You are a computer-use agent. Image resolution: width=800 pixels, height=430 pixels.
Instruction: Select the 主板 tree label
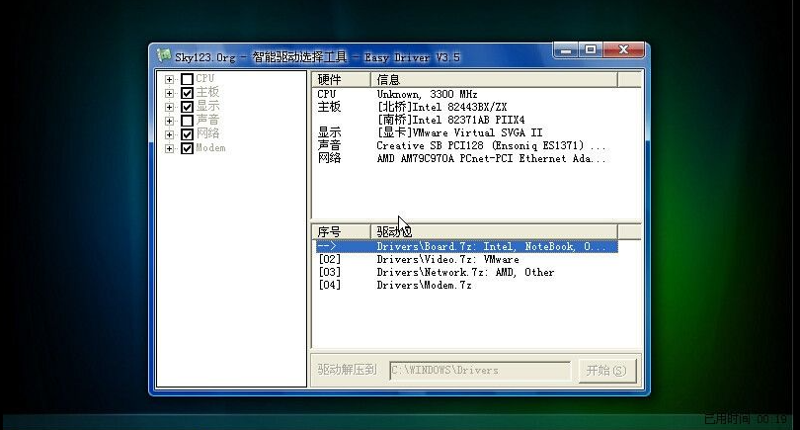[x=207, y=93]
